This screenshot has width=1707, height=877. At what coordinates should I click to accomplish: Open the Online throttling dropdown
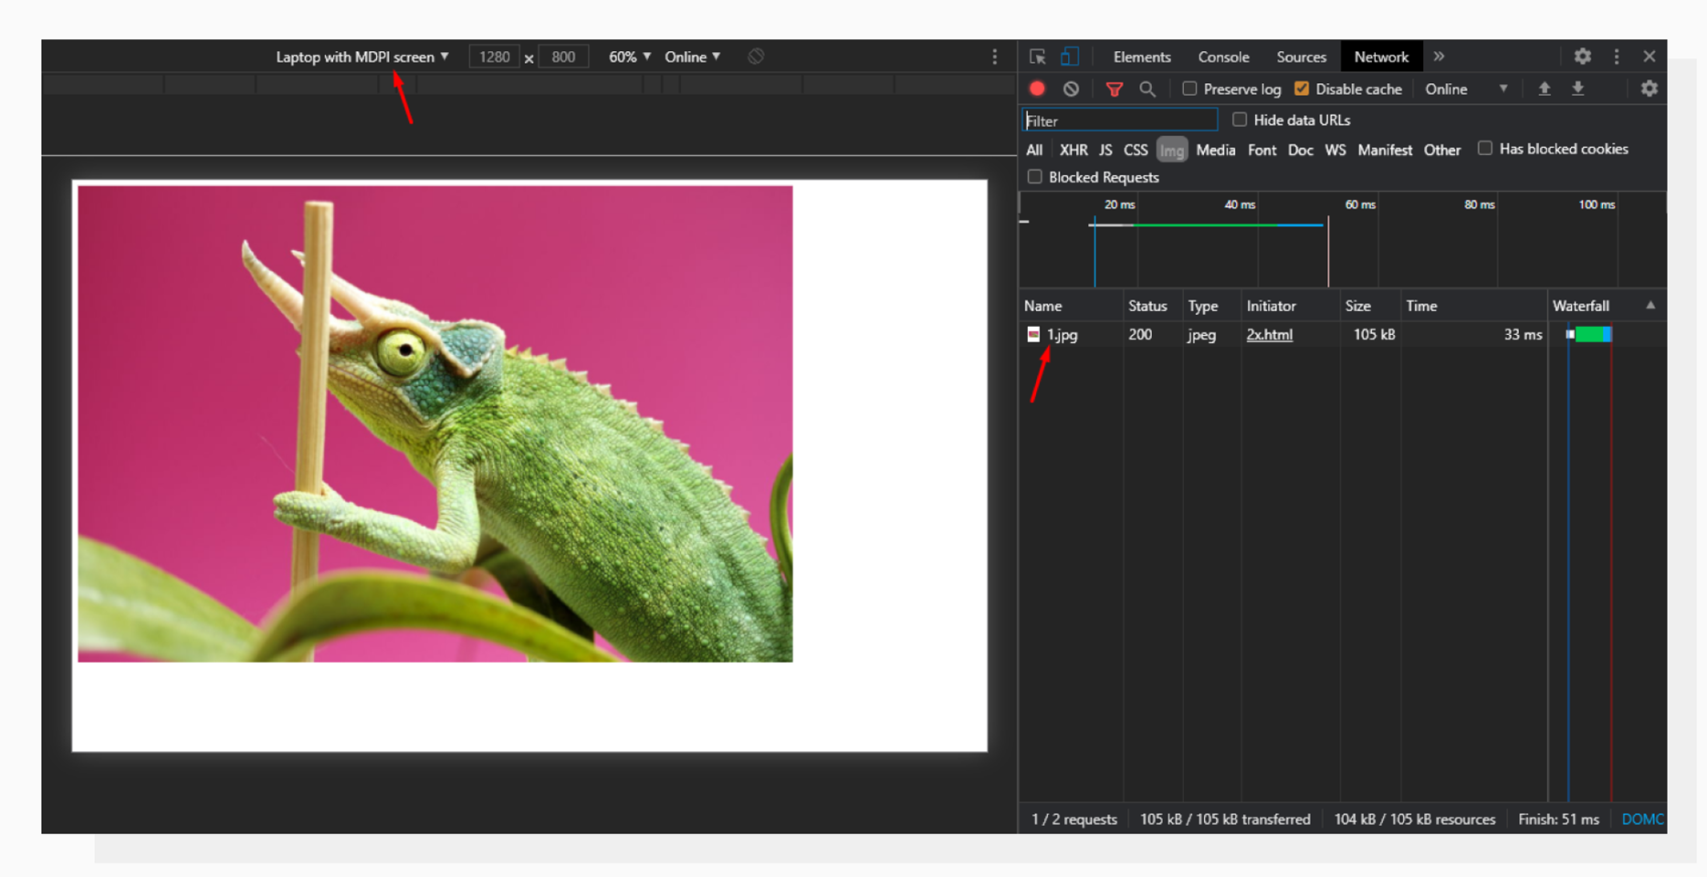692,56
